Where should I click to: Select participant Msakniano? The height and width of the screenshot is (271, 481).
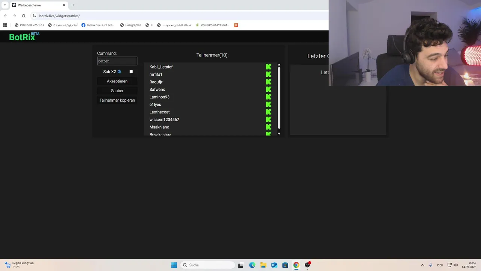click(x=159, y=127)
